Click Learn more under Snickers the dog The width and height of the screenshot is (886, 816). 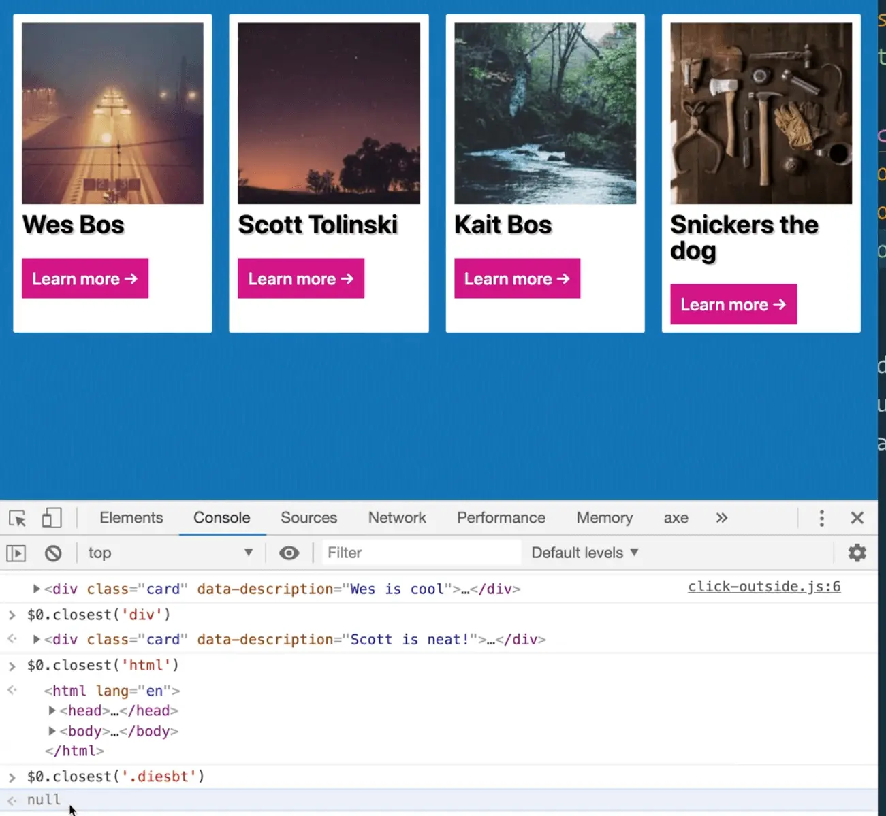733,305
